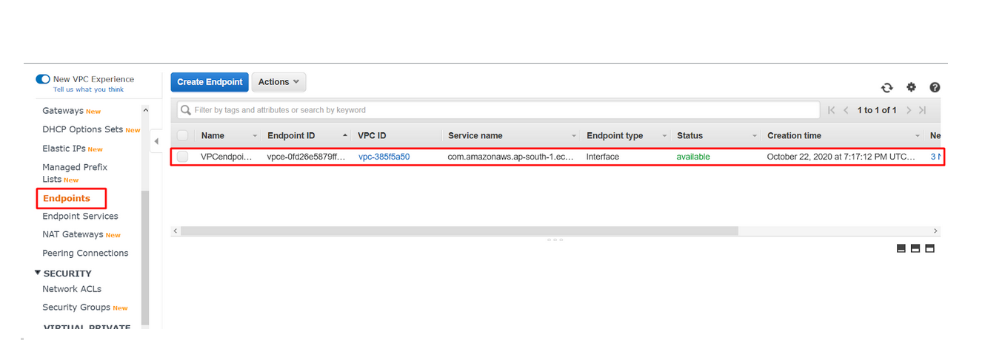Image resolution: width=985 pixels, height=340 pixels.
Task: Select the minimized bottom panel layout icon
Action: [x=901, y=248]
